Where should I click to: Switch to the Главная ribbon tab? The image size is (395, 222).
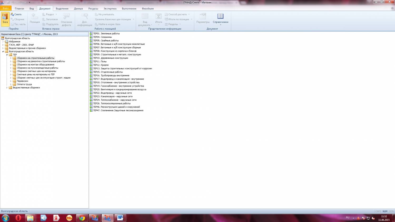[x=19, y=9]
